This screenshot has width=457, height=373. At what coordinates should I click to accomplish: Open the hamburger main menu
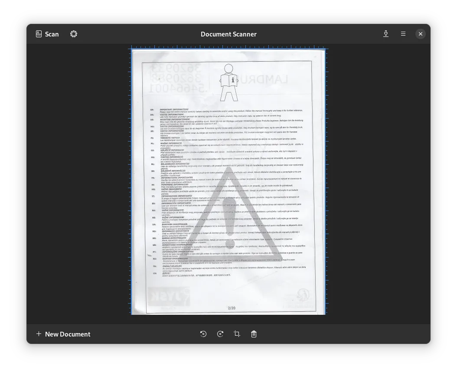pos(403,34)
